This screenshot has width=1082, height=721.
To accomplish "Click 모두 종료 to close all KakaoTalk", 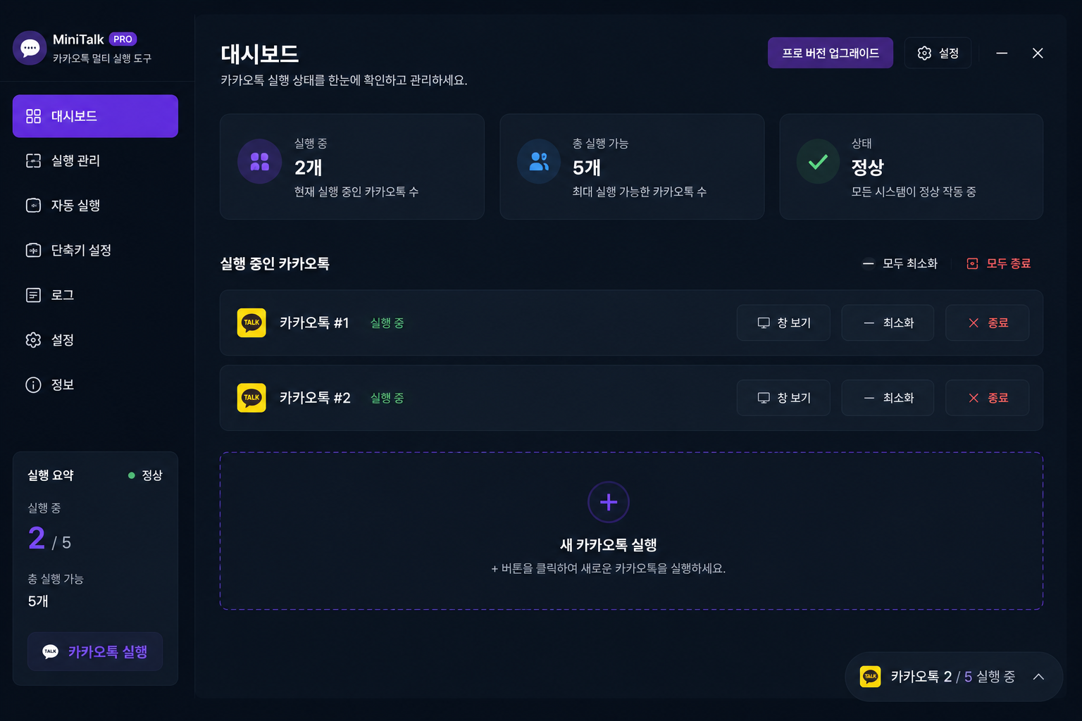I will tap(999, 263).
